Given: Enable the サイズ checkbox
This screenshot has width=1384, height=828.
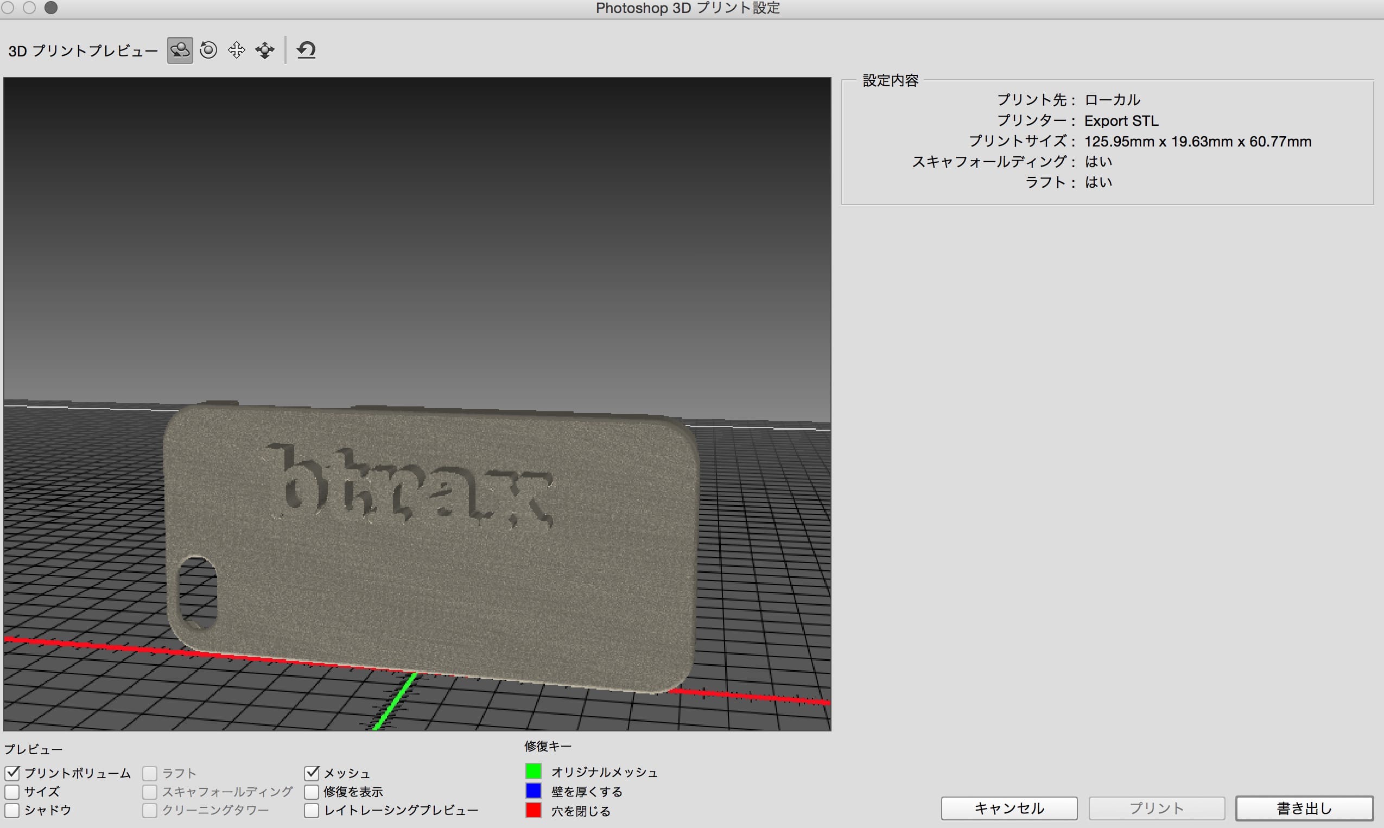Looking at the screenshot, I should [x=12, y=792].
